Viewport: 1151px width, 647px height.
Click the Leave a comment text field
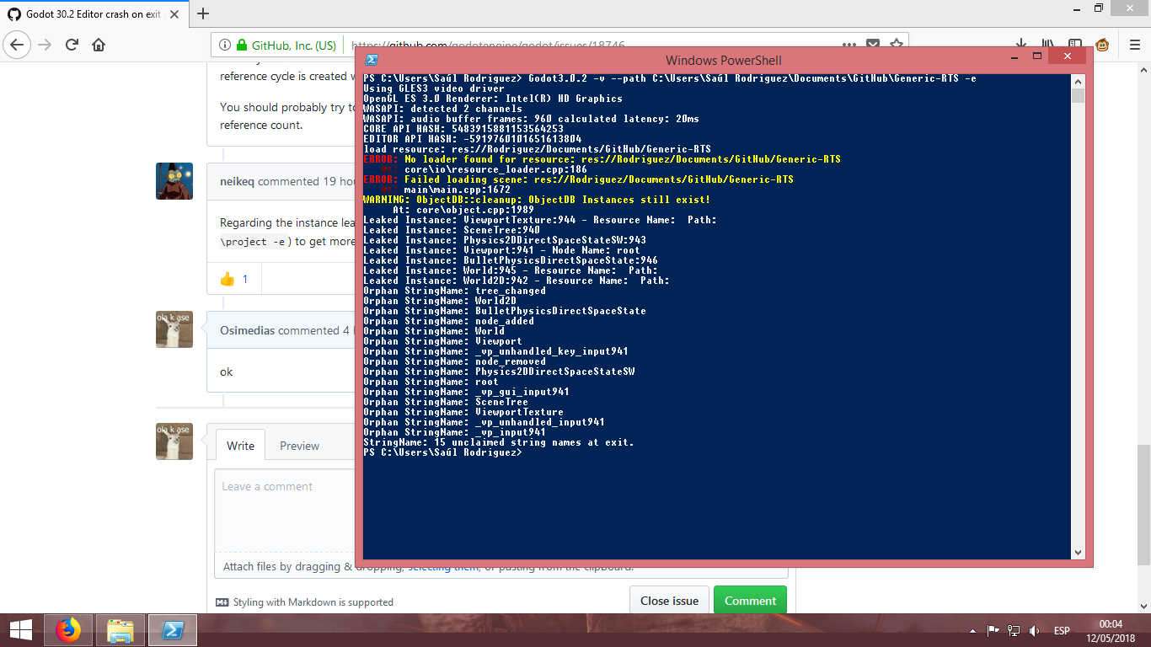click(x=286, y=505)
